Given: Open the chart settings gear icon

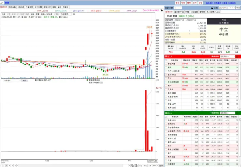Looking at the screenshot, I should click(74, 14).
